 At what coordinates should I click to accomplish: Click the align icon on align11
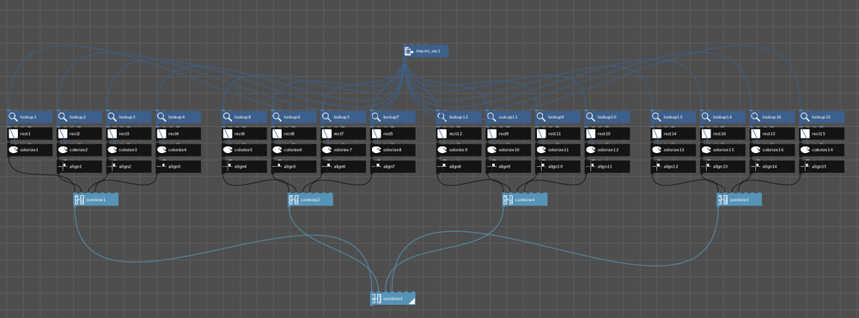(x=591, y=166)
